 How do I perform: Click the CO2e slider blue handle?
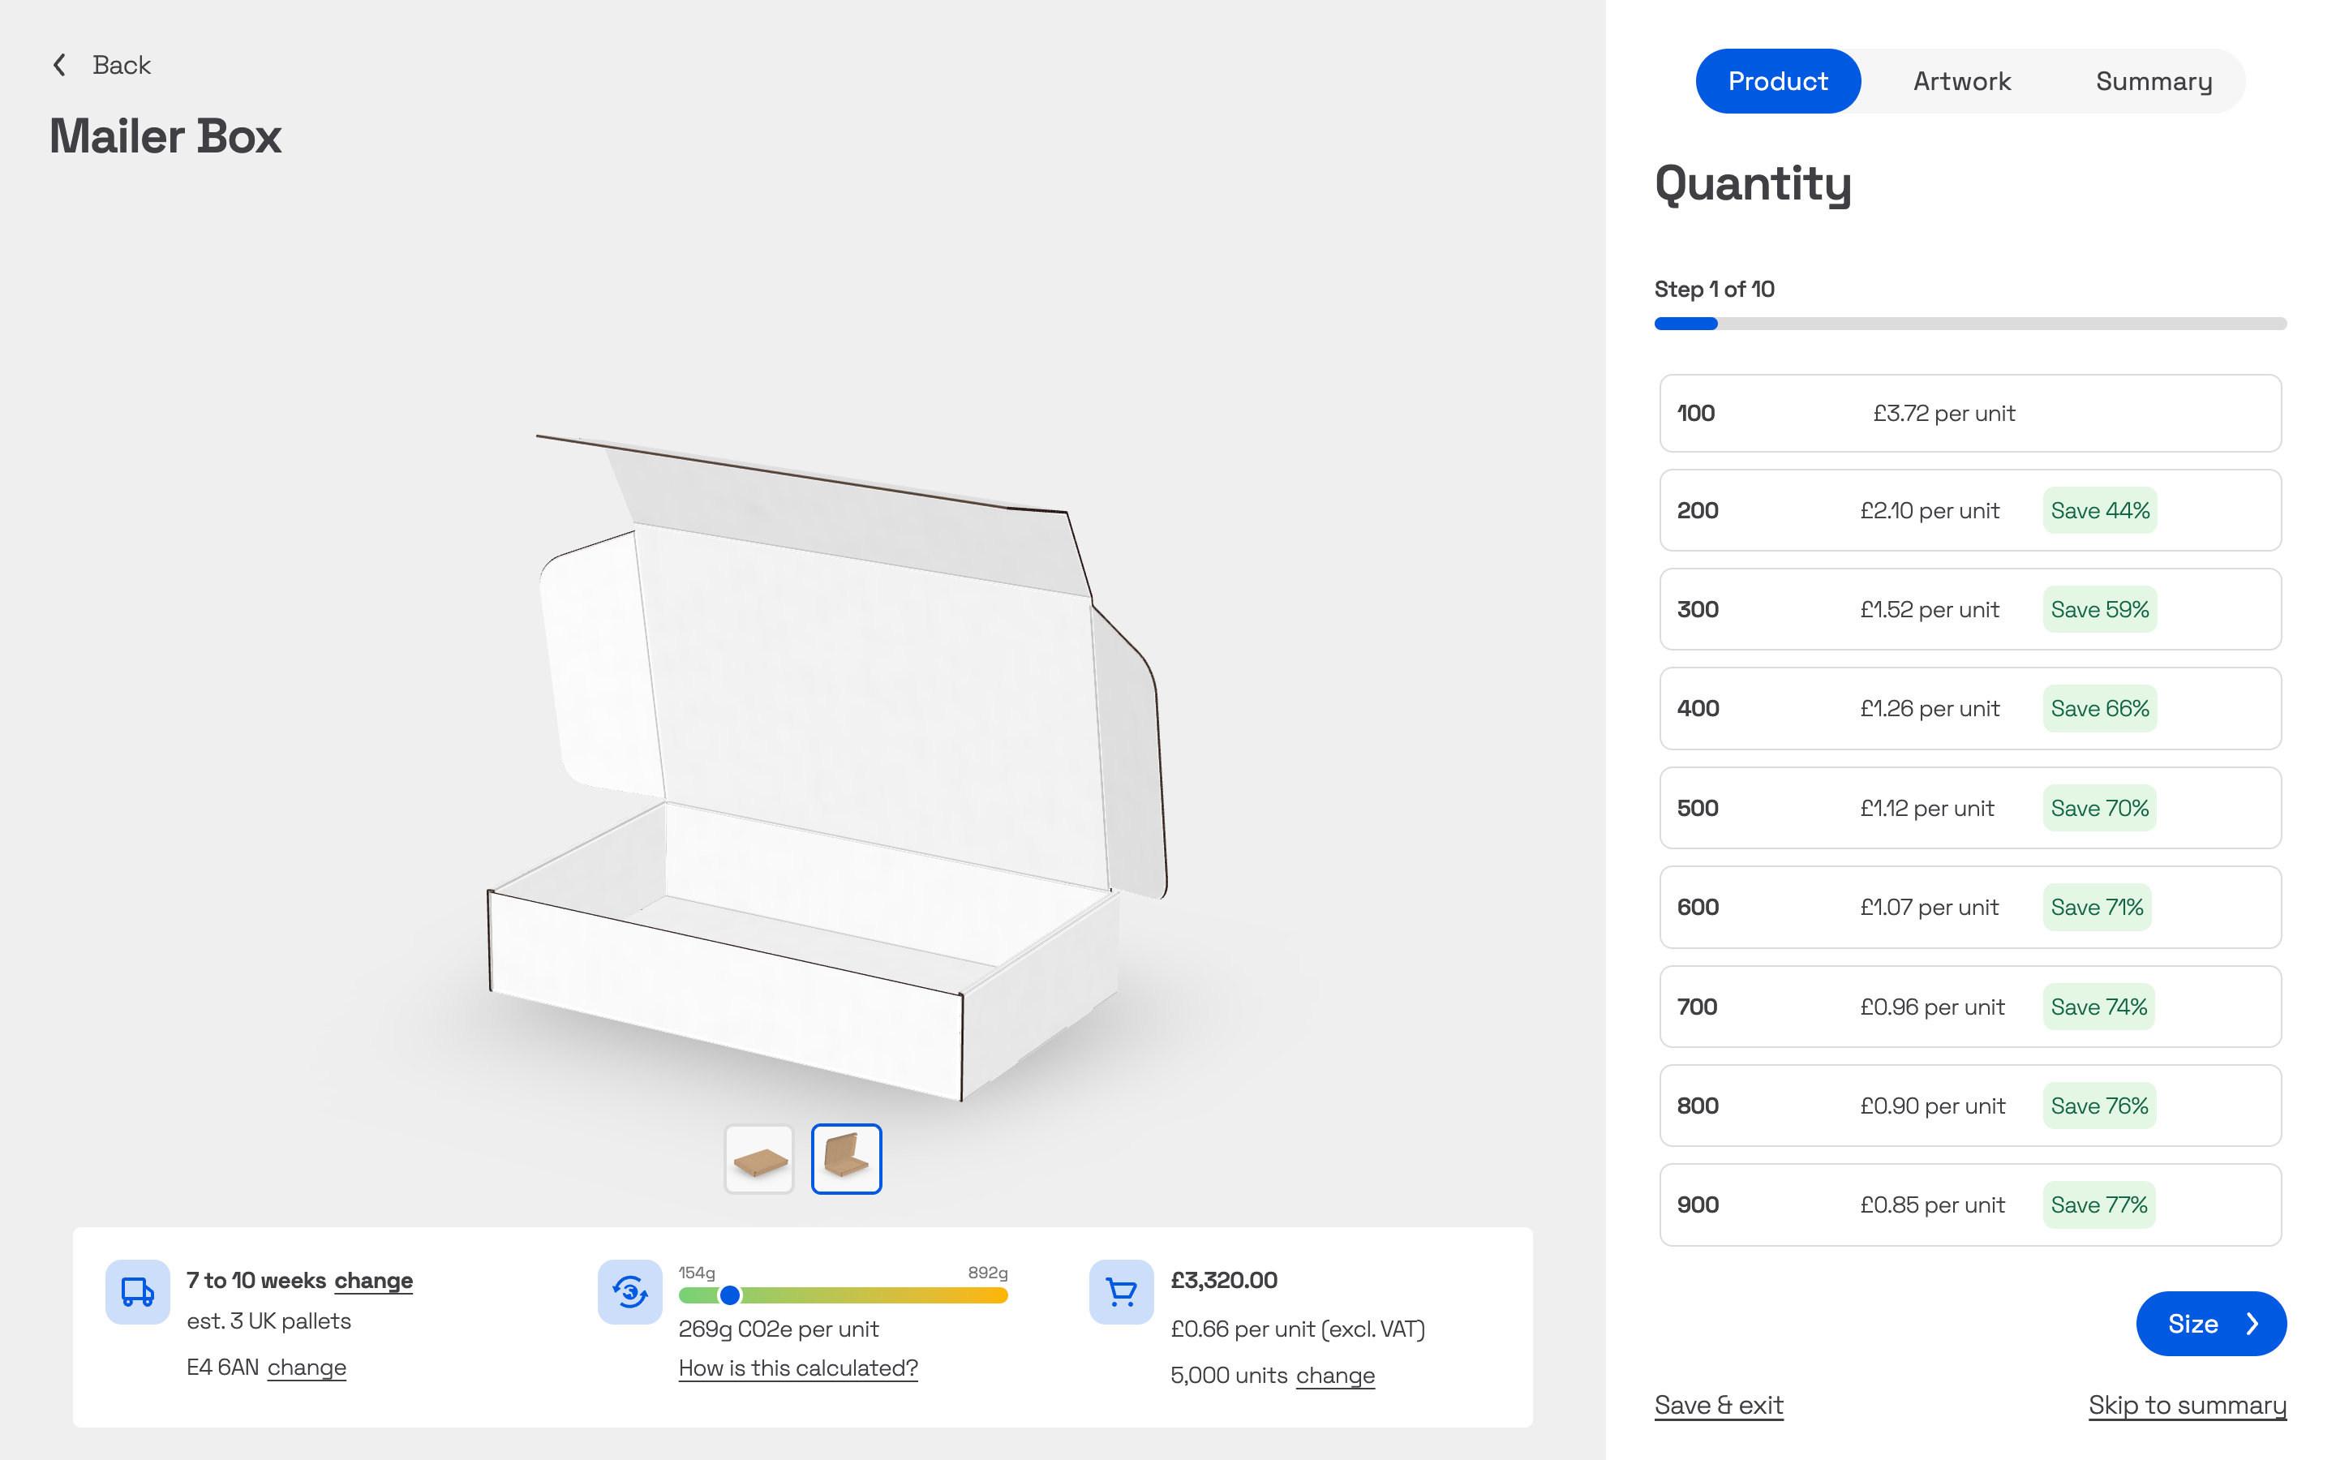(x=730, y=1296)
